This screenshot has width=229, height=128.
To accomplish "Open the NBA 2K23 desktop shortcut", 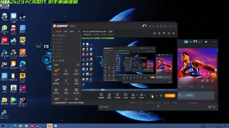I will (x=23, y=89).
